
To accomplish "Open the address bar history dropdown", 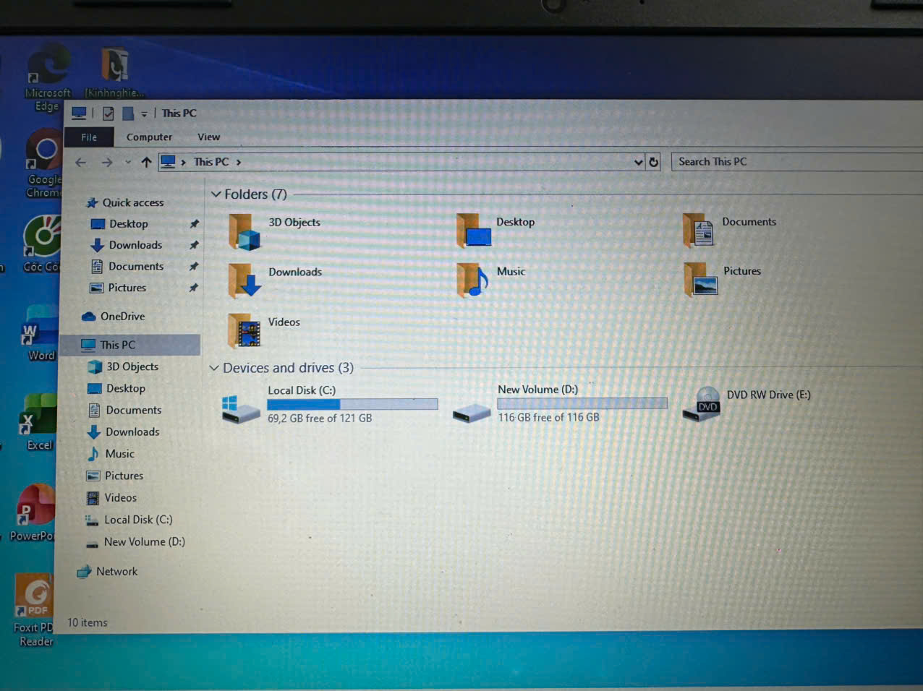I will click(638, 162).
